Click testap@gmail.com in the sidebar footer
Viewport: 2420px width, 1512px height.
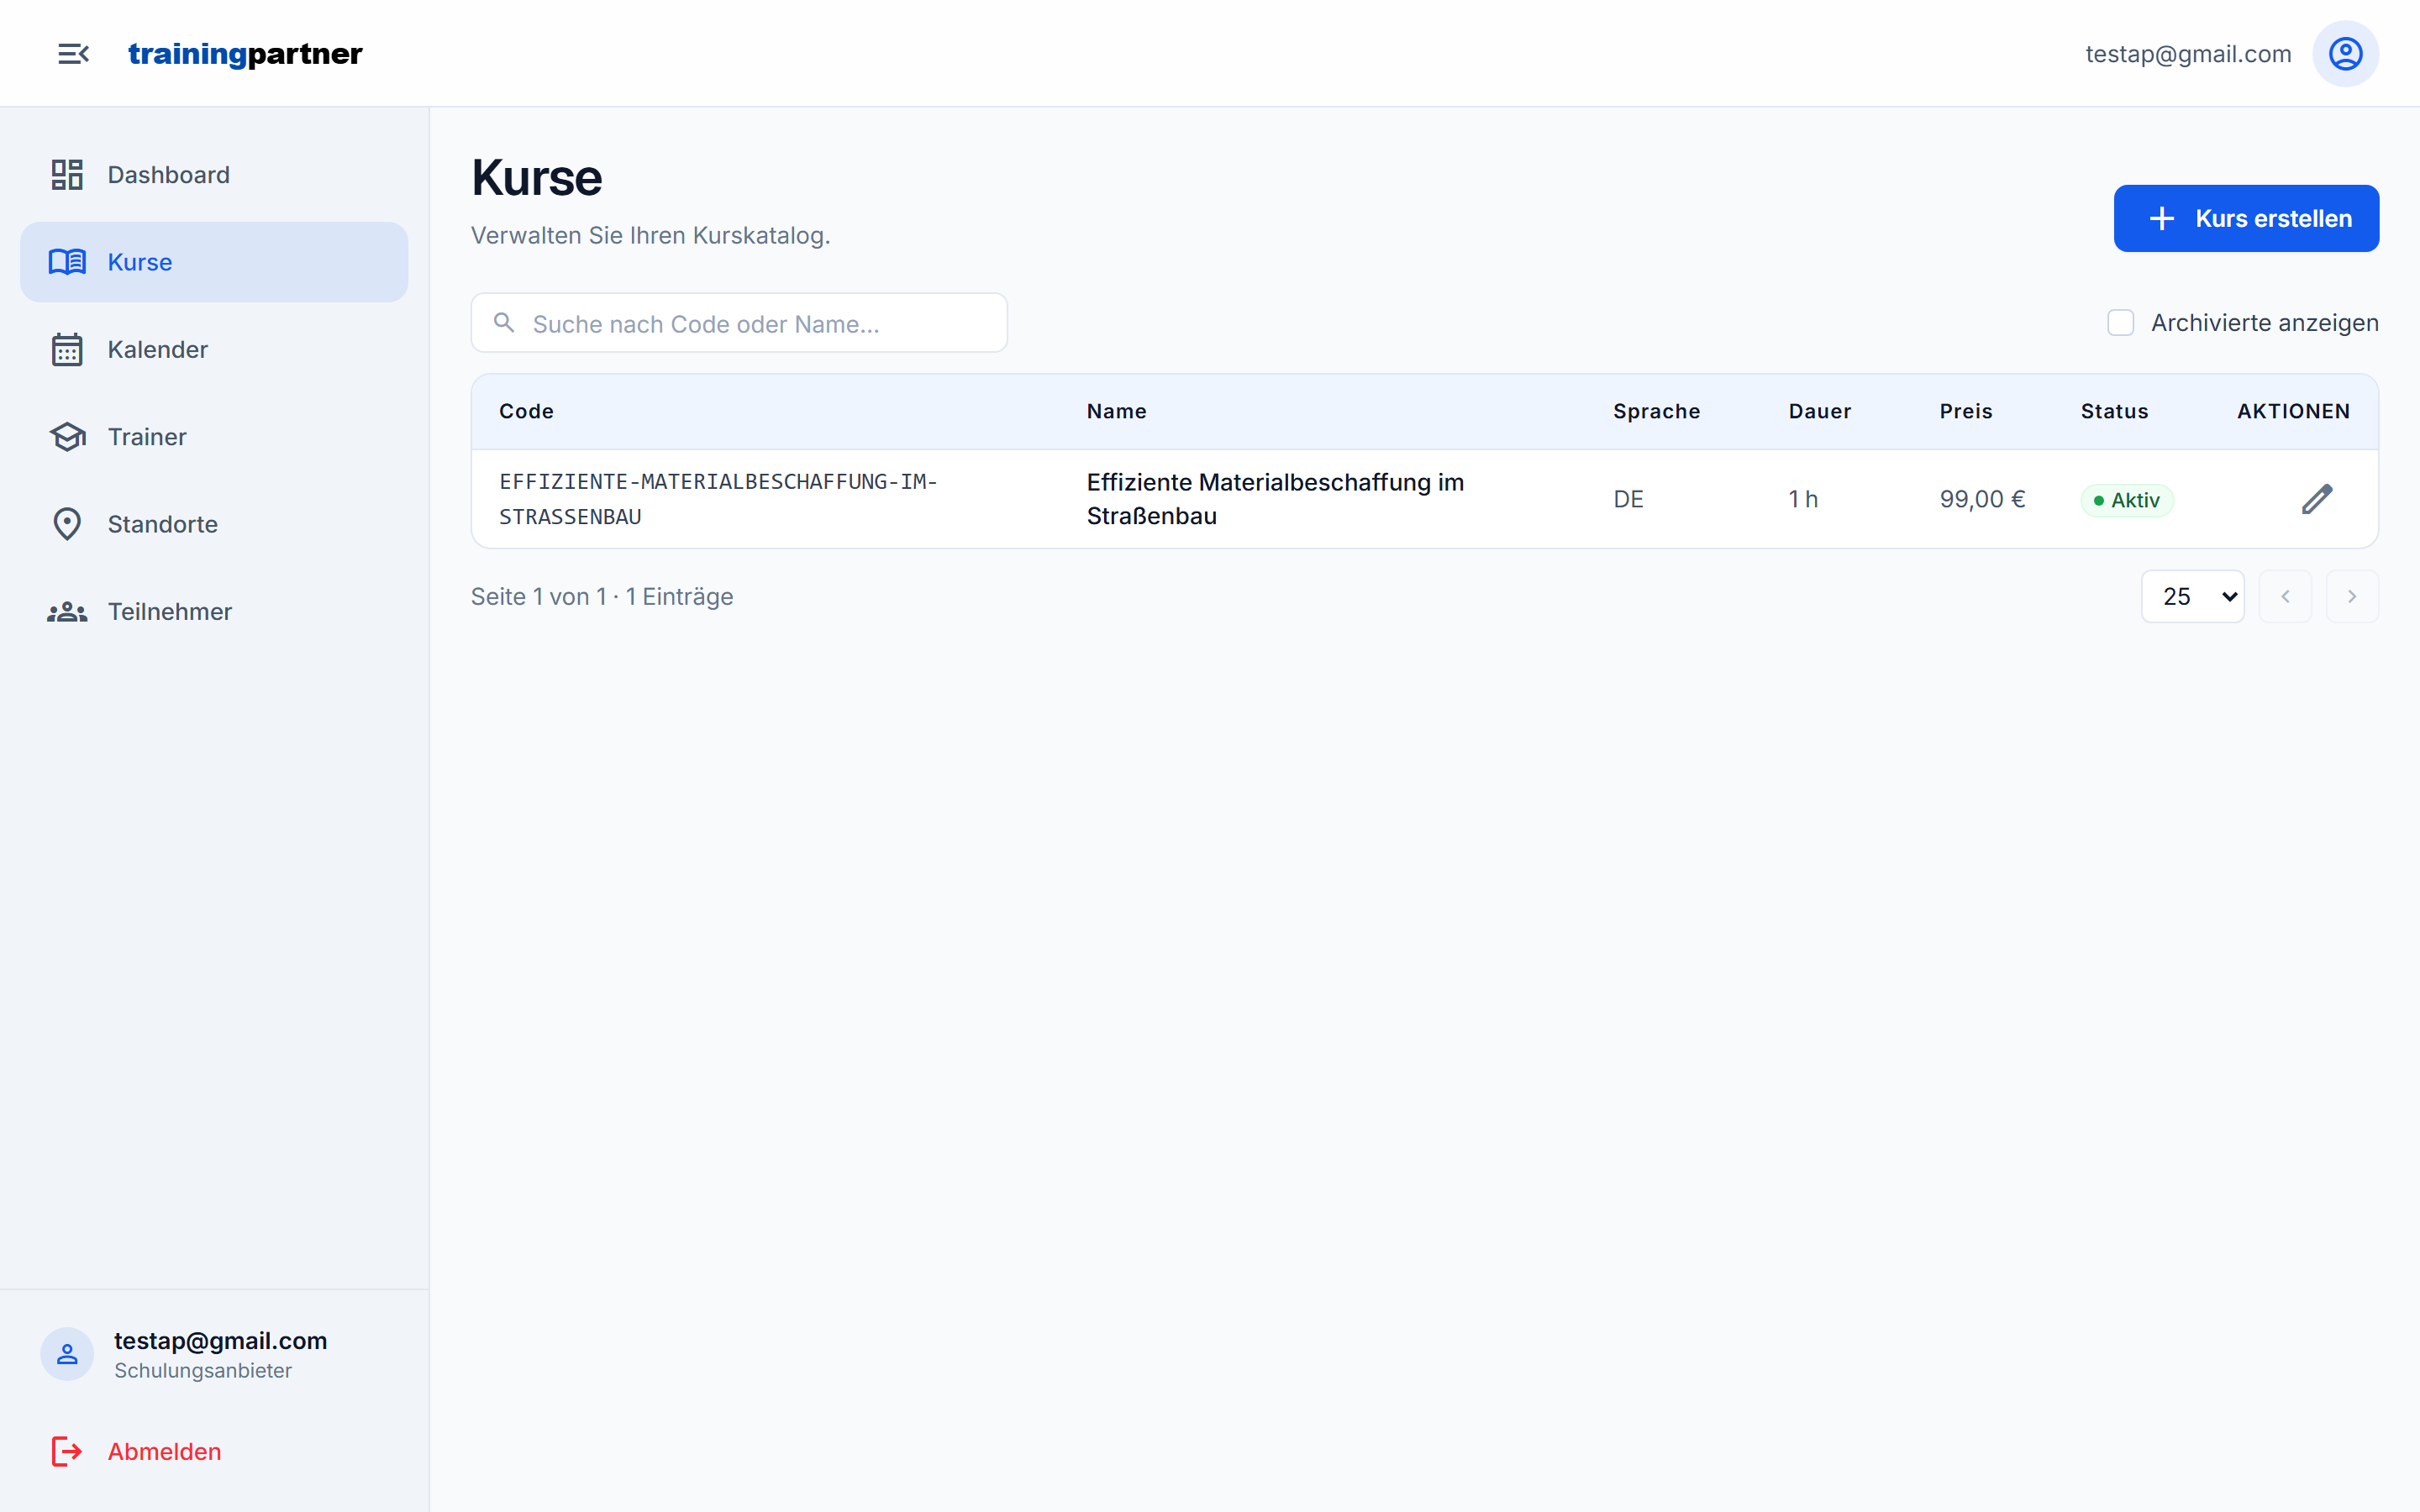coord(220,1340)
